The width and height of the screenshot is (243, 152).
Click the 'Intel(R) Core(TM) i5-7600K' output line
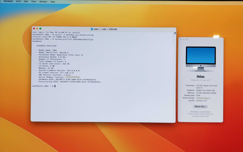(55, 37)
